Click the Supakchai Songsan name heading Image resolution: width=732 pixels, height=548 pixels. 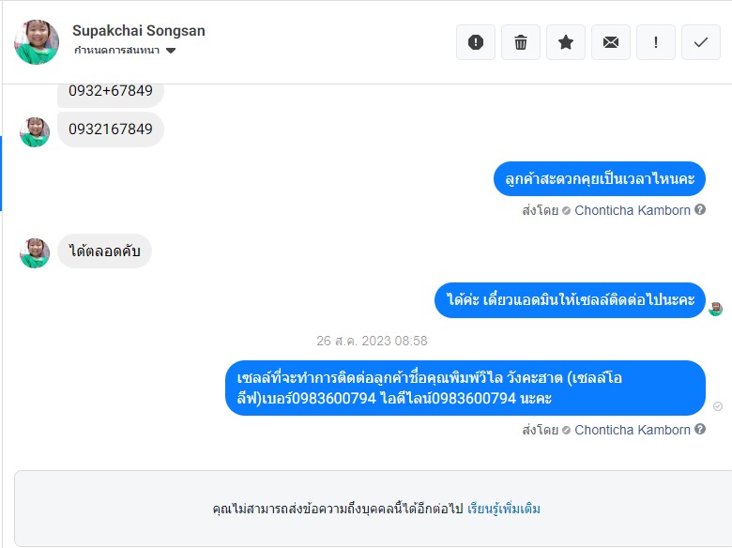(x=139, y=30)
